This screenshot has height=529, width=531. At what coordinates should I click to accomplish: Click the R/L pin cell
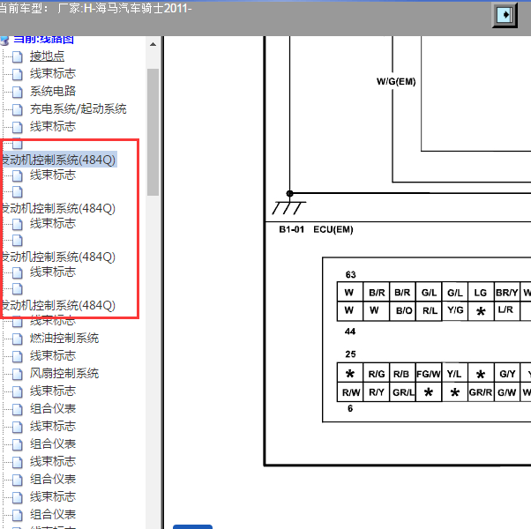pyautogui.click(x=429, y=310)
